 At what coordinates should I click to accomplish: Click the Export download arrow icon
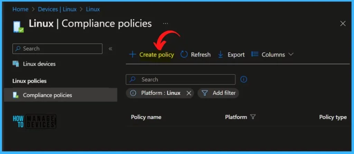[x=221, y=54]
